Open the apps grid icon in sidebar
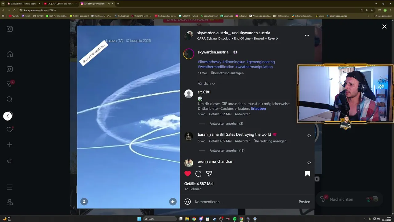394x222 pixels. point(10,202)
